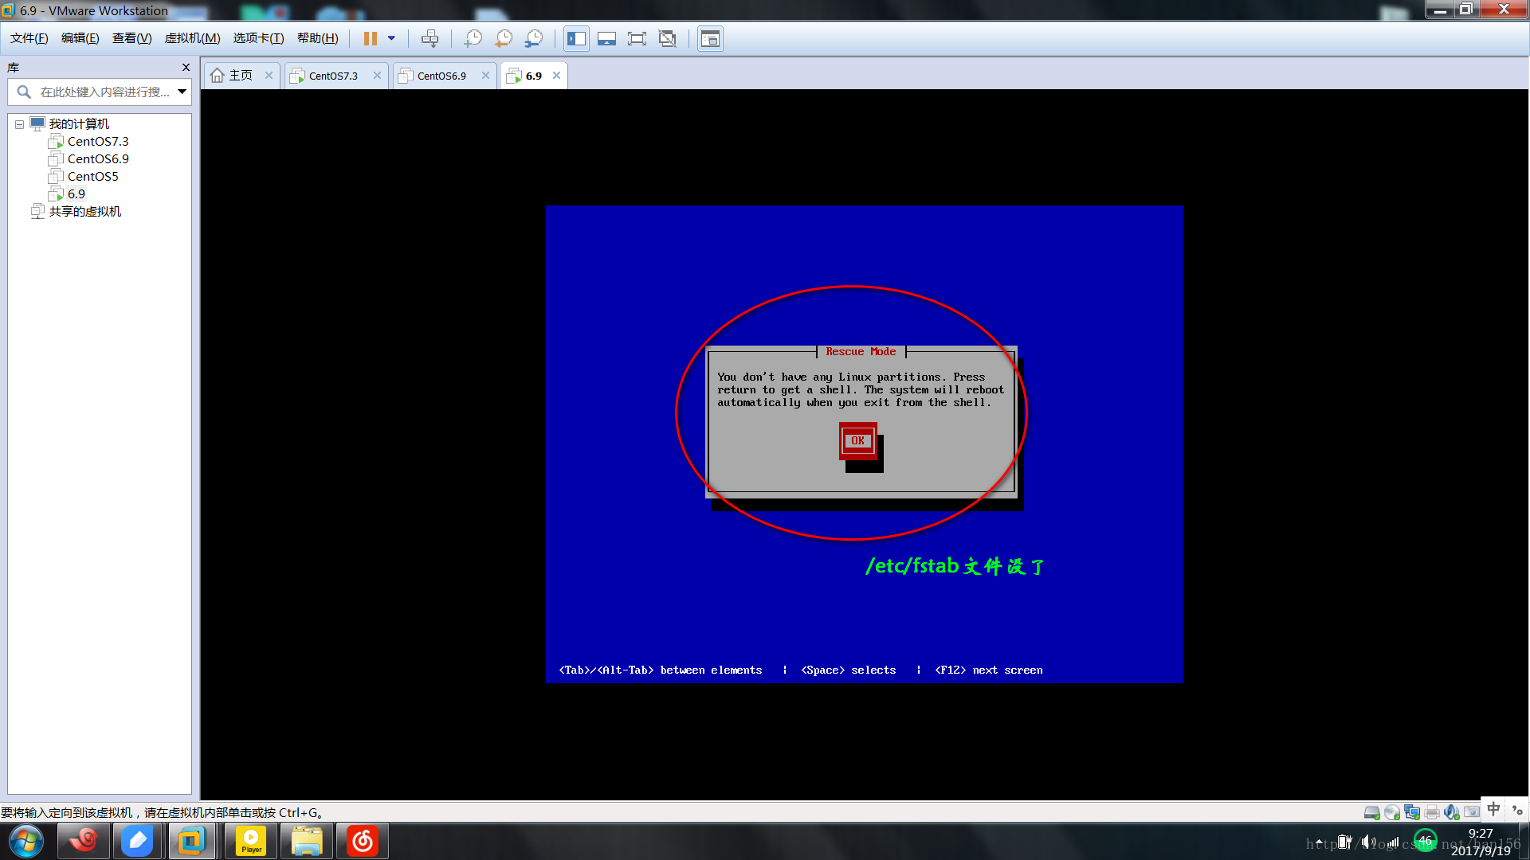Open NetEase Cloud Music from taskbar
The width and height of the screenshot is (1530, 860).
click(x=363, y=841)
